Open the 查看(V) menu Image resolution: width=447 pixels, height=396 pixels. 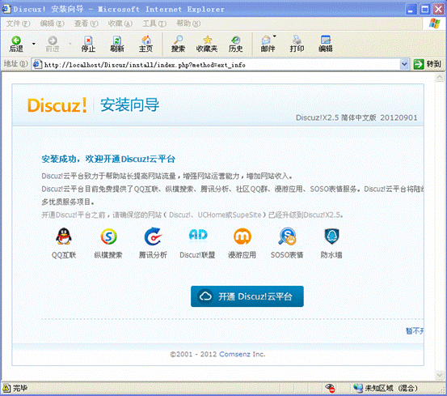pos(86,23)
